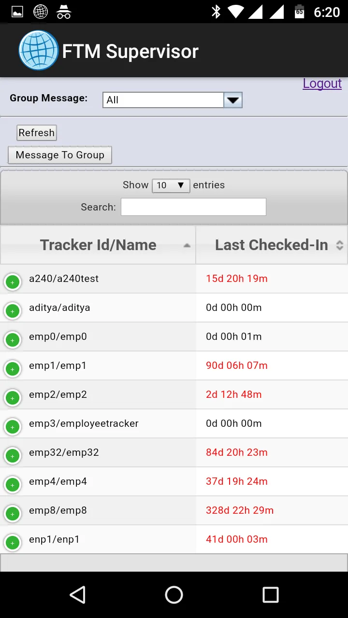The height and width of the screenshot is (618, 348).
Task: Click the 15d 20h 19m check-in value
Action: (237, 279)
